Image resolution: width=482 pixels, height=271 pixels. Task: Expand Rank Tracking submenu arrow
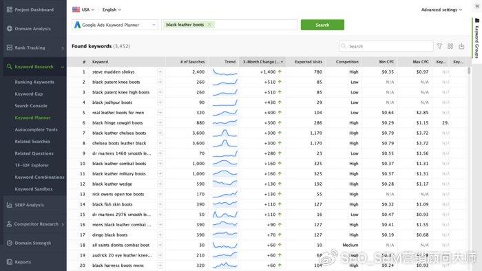click(63, 48)
